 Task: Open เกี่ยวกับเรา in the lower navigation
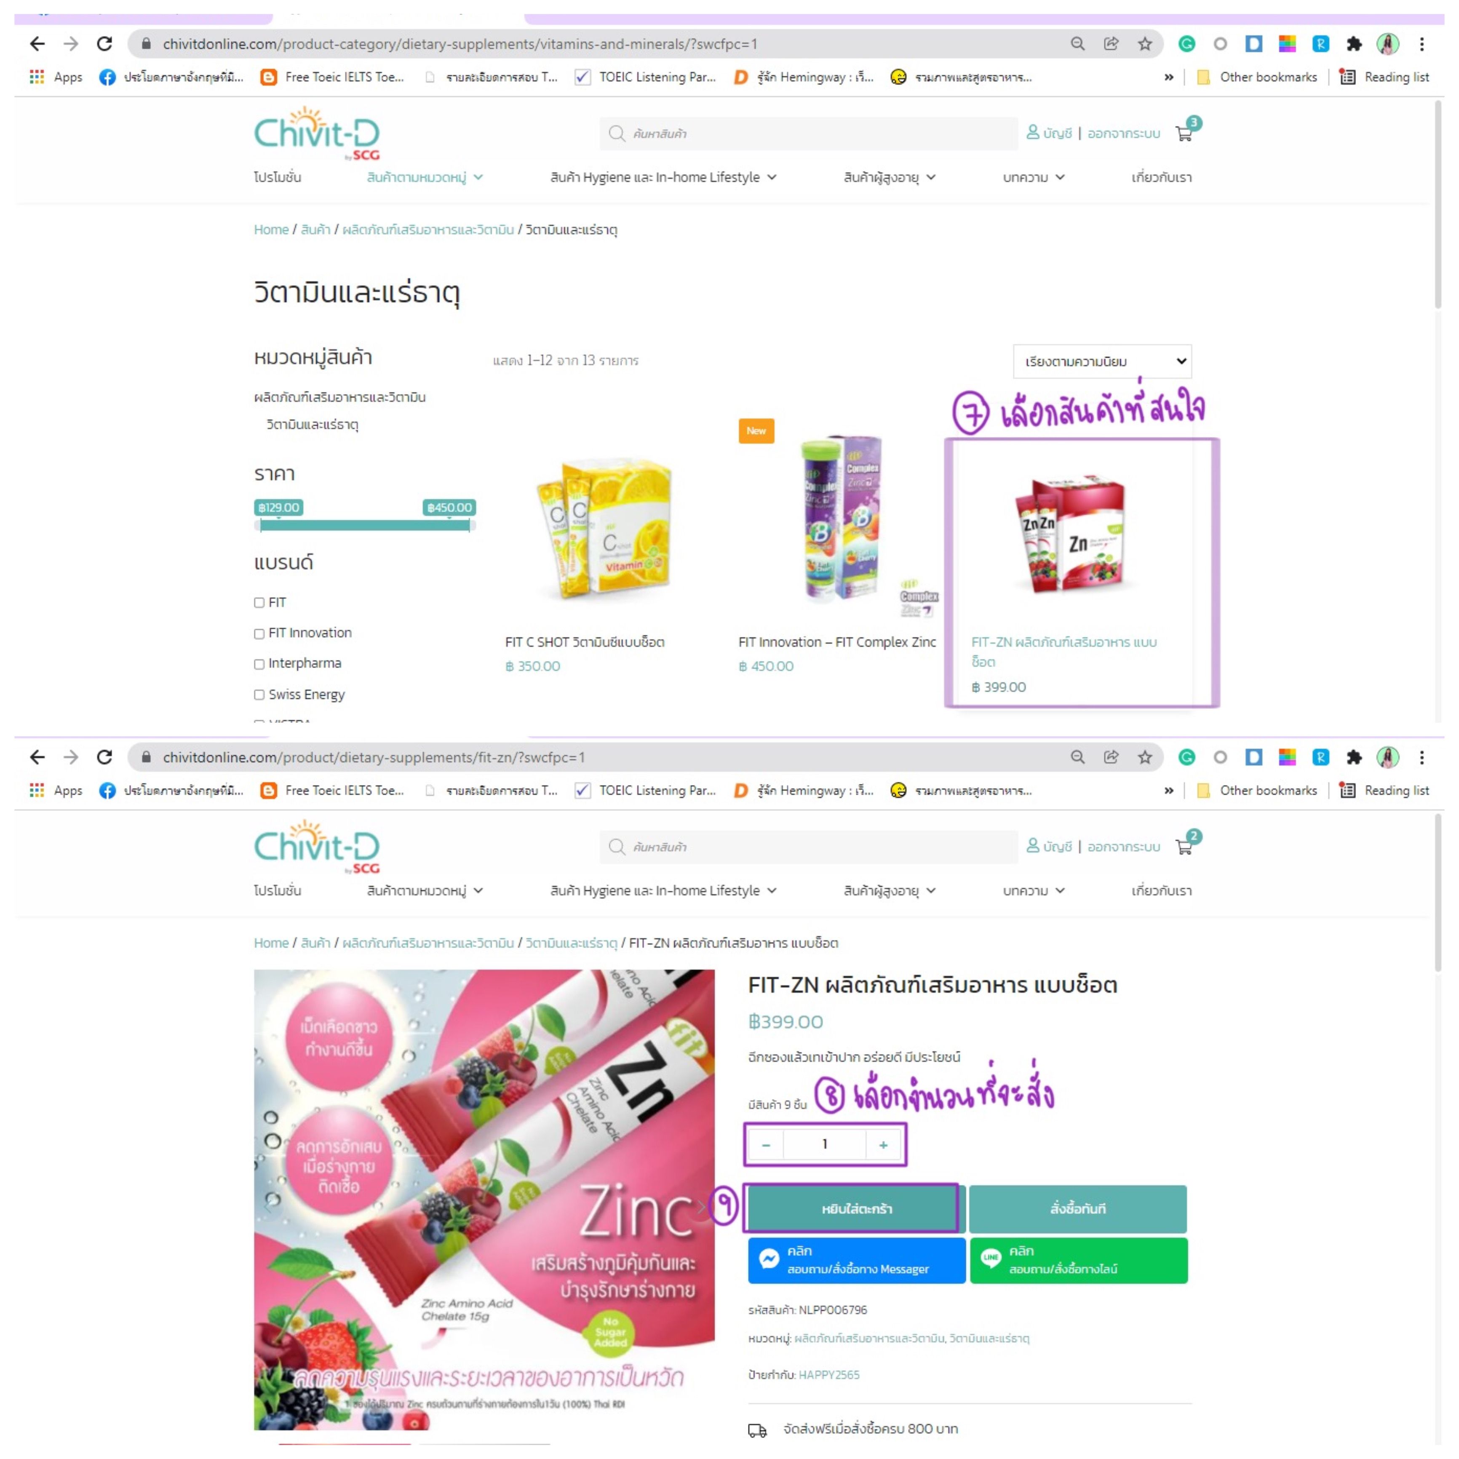1161,890
